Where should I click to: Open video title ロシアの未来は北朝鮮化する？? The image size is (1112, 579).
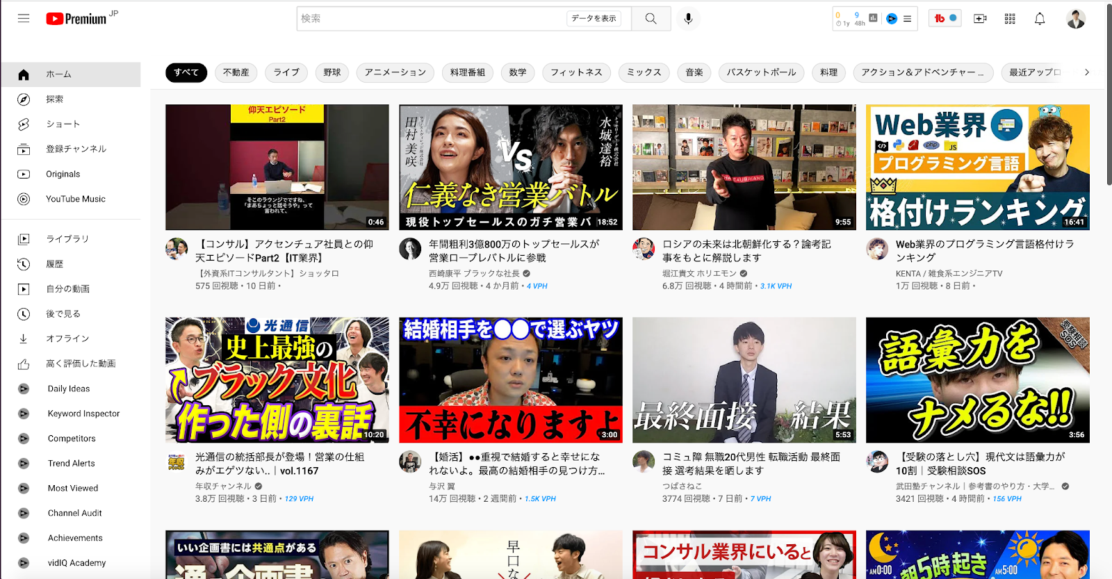pyautogui.click(x=746, y=251)
